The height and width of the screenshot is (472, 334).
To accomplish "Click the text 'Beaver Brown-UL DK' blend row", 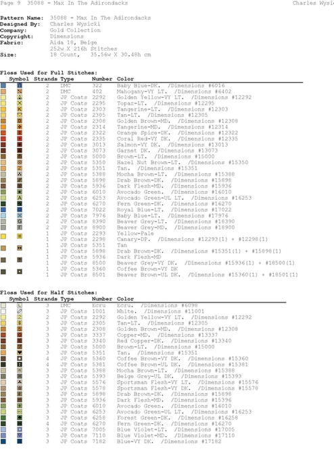I will click(x=208, y=275).
